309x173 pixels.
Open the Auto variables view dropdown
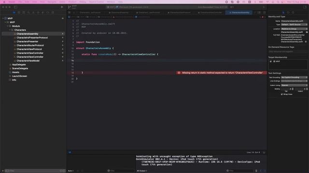point(71,171)
